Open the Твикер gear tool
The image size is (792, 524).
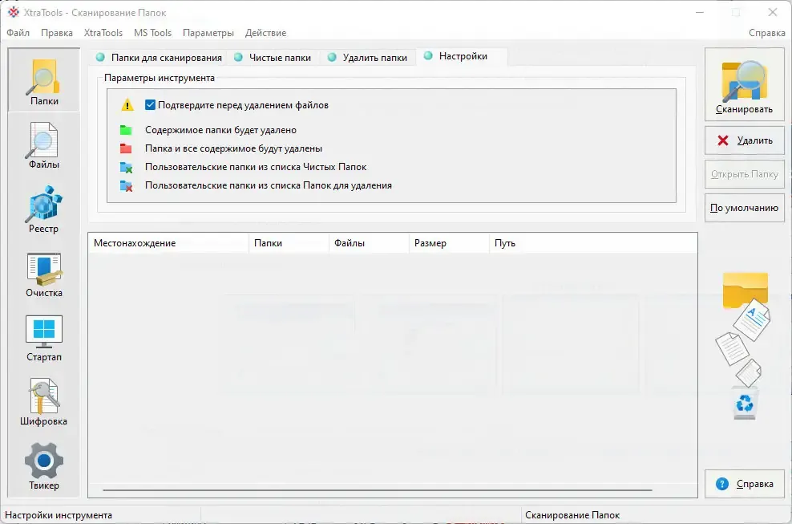(x=44, y=466)
